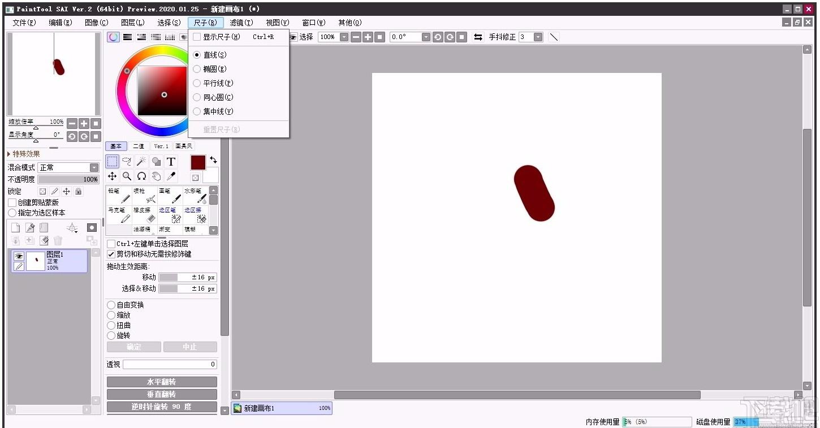Image resolution: width=820 pixels, height=428 pixels.
Task: Select the move tool with crossed arrows
Action: coord(113,176)
